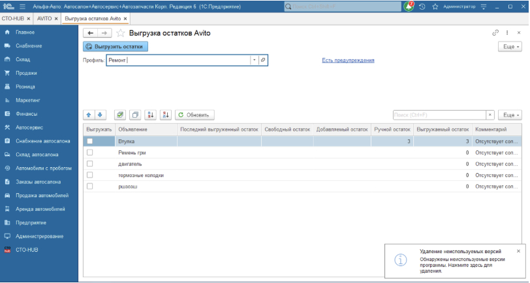Open СТО-HUB section in sidebar

click(x=27, y=250)
